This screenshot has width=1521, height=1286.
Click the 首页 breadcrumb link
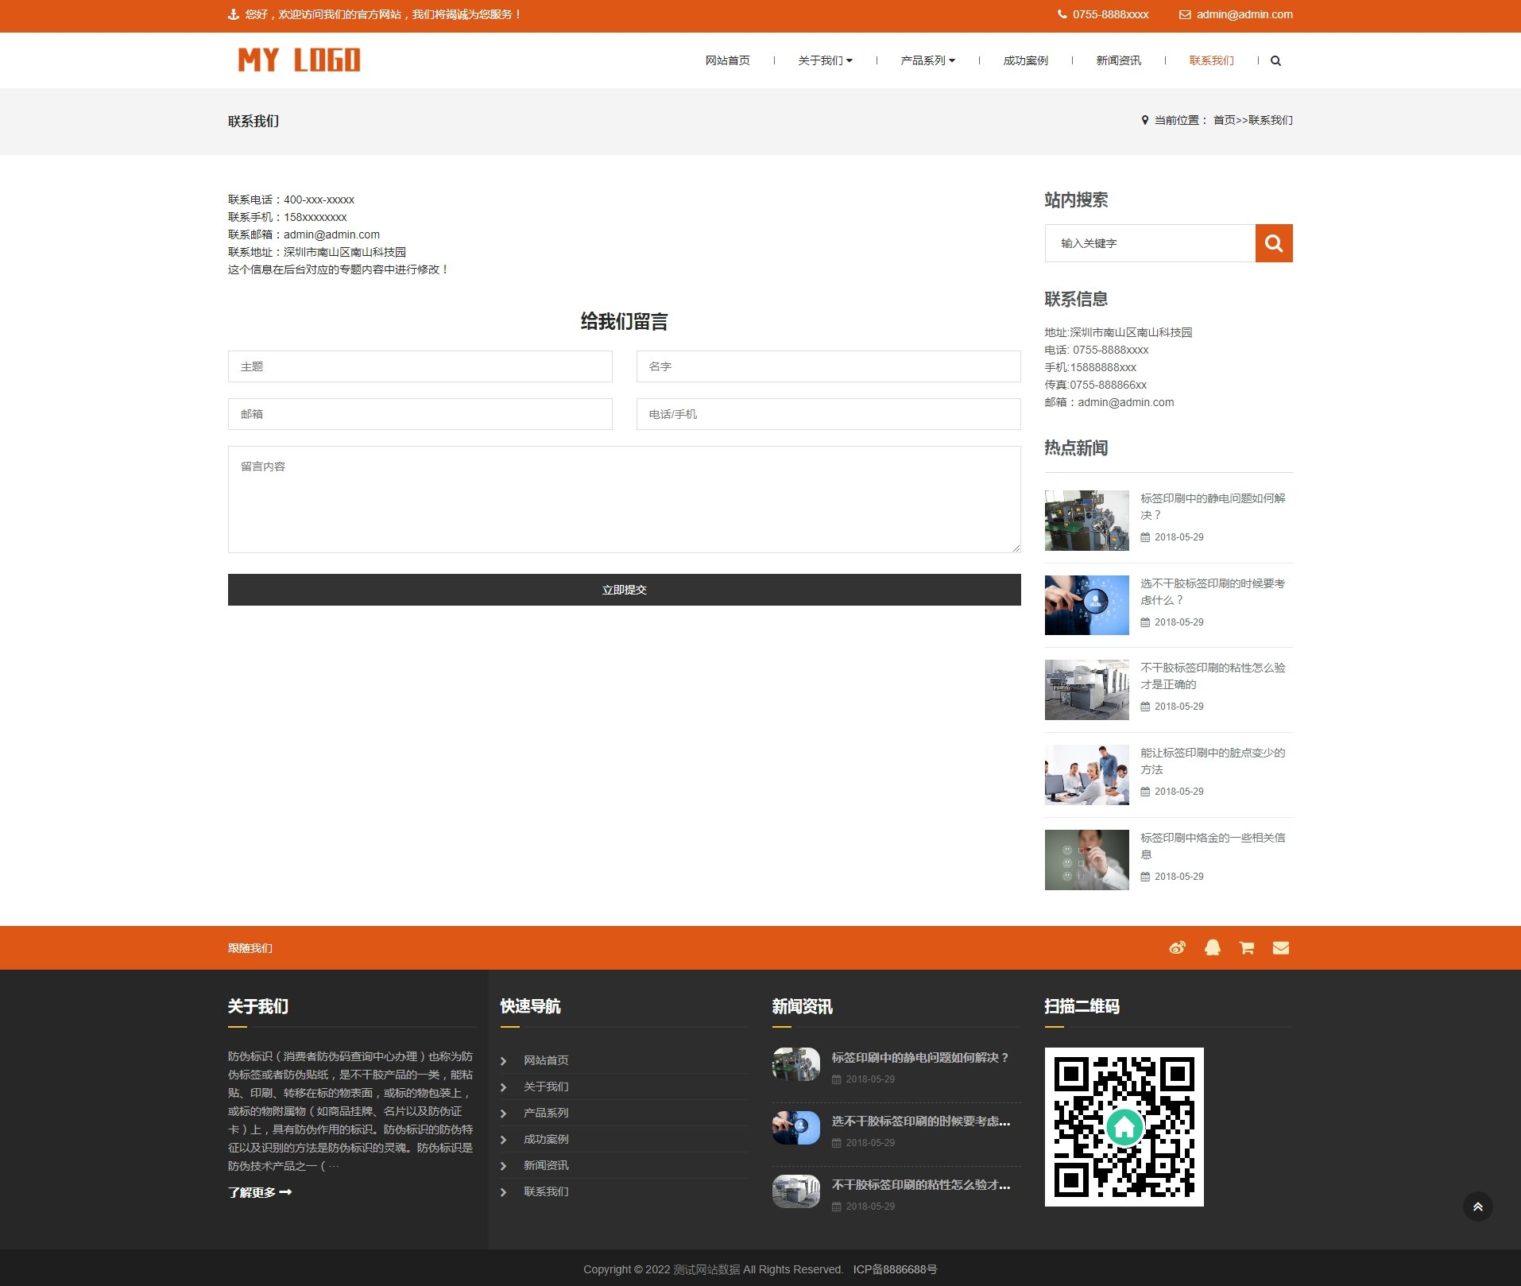coord(1224,121)
